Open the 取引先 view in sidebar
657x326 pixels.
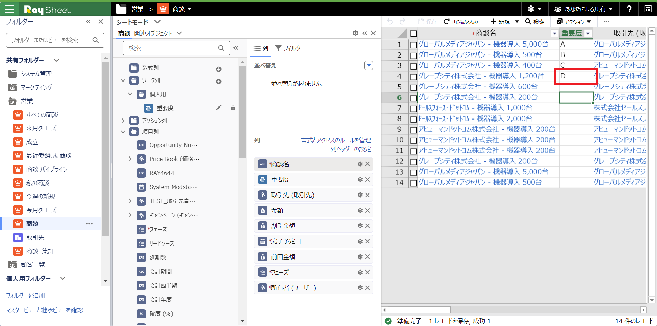coord(35,237)
